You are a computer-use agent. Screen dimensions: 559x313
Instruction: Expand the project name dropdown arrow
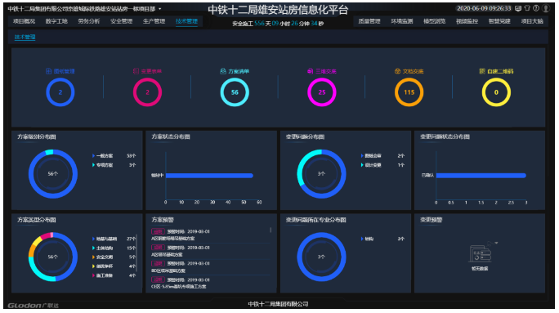pyautogui.click(x=160, y=8)
